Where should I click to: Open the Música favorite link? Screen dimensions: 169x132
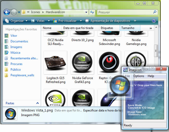coord(15,53)
